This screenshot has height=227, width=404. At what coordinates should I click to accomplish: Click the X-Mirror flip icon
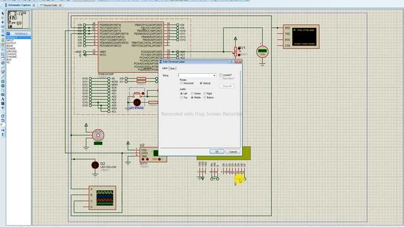coord(3,131)
